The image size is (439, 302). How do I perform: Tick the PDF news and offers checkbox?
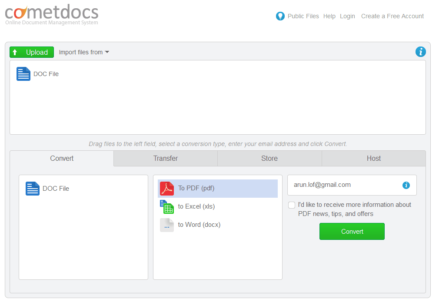click(x=292, y=205)
